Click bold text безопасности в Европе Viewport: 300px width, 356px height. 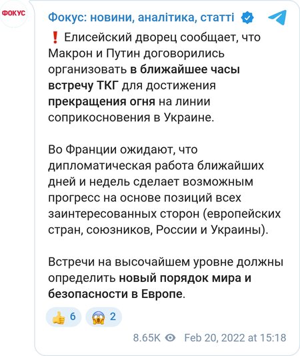coord(115,294)
